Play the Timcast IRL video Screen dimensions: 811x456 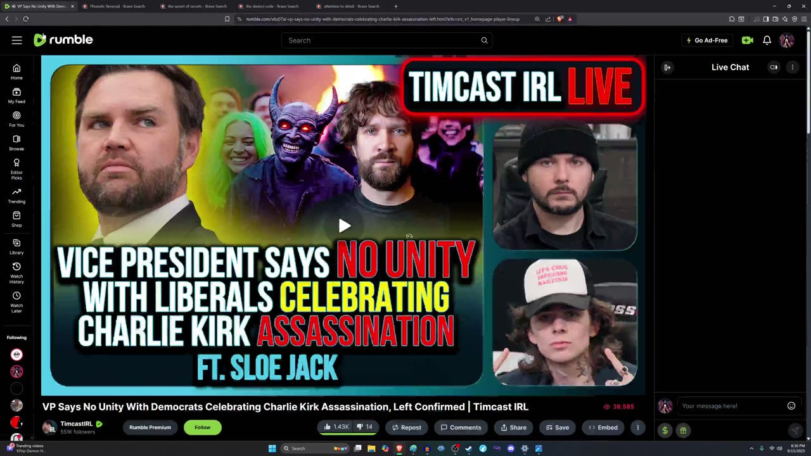pos(344,225)
